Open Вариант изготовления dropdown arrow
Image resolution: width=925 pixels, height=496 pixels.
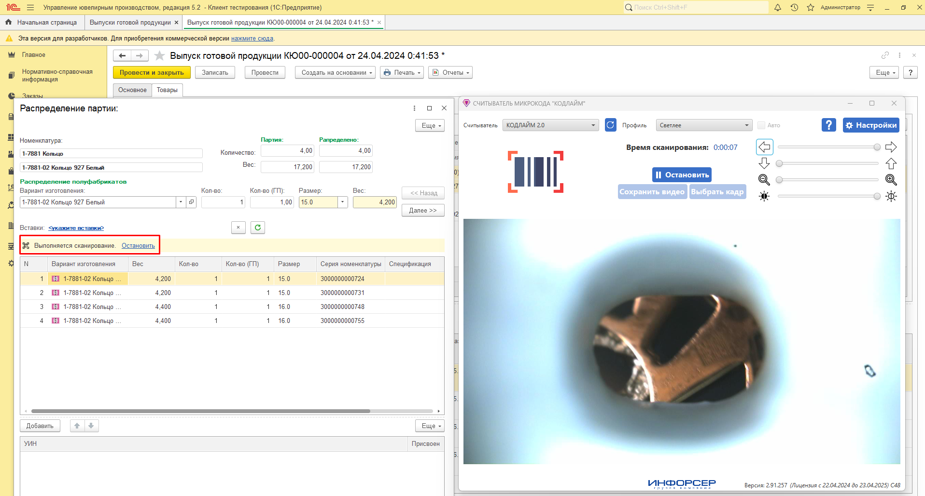181,202
